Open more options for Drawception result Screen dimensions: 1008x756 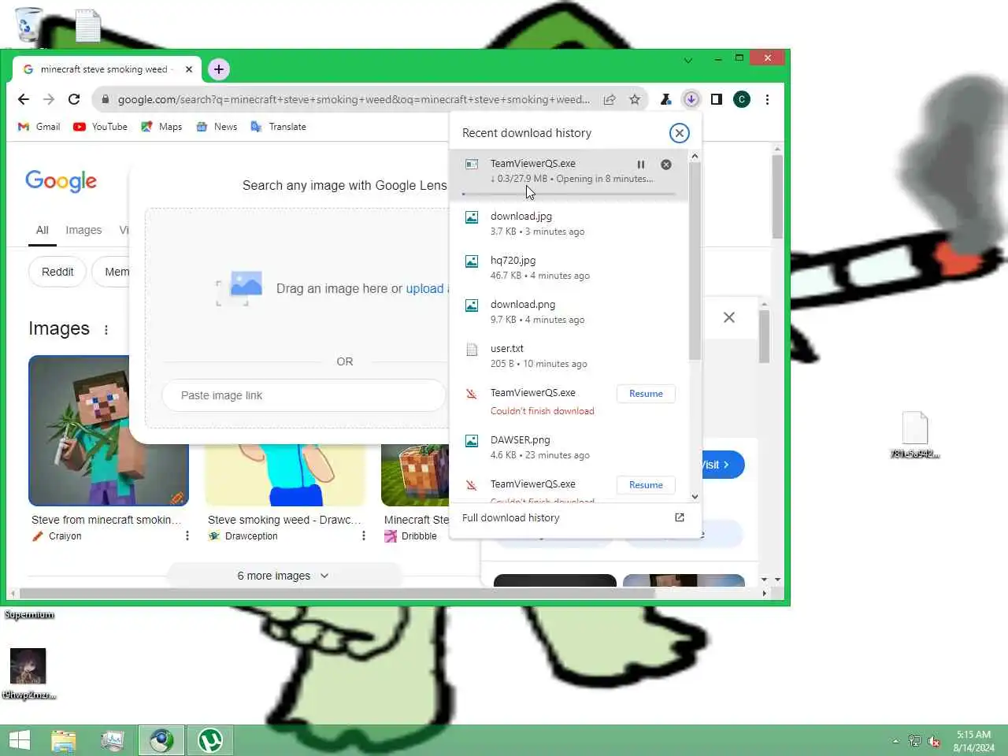363,536
